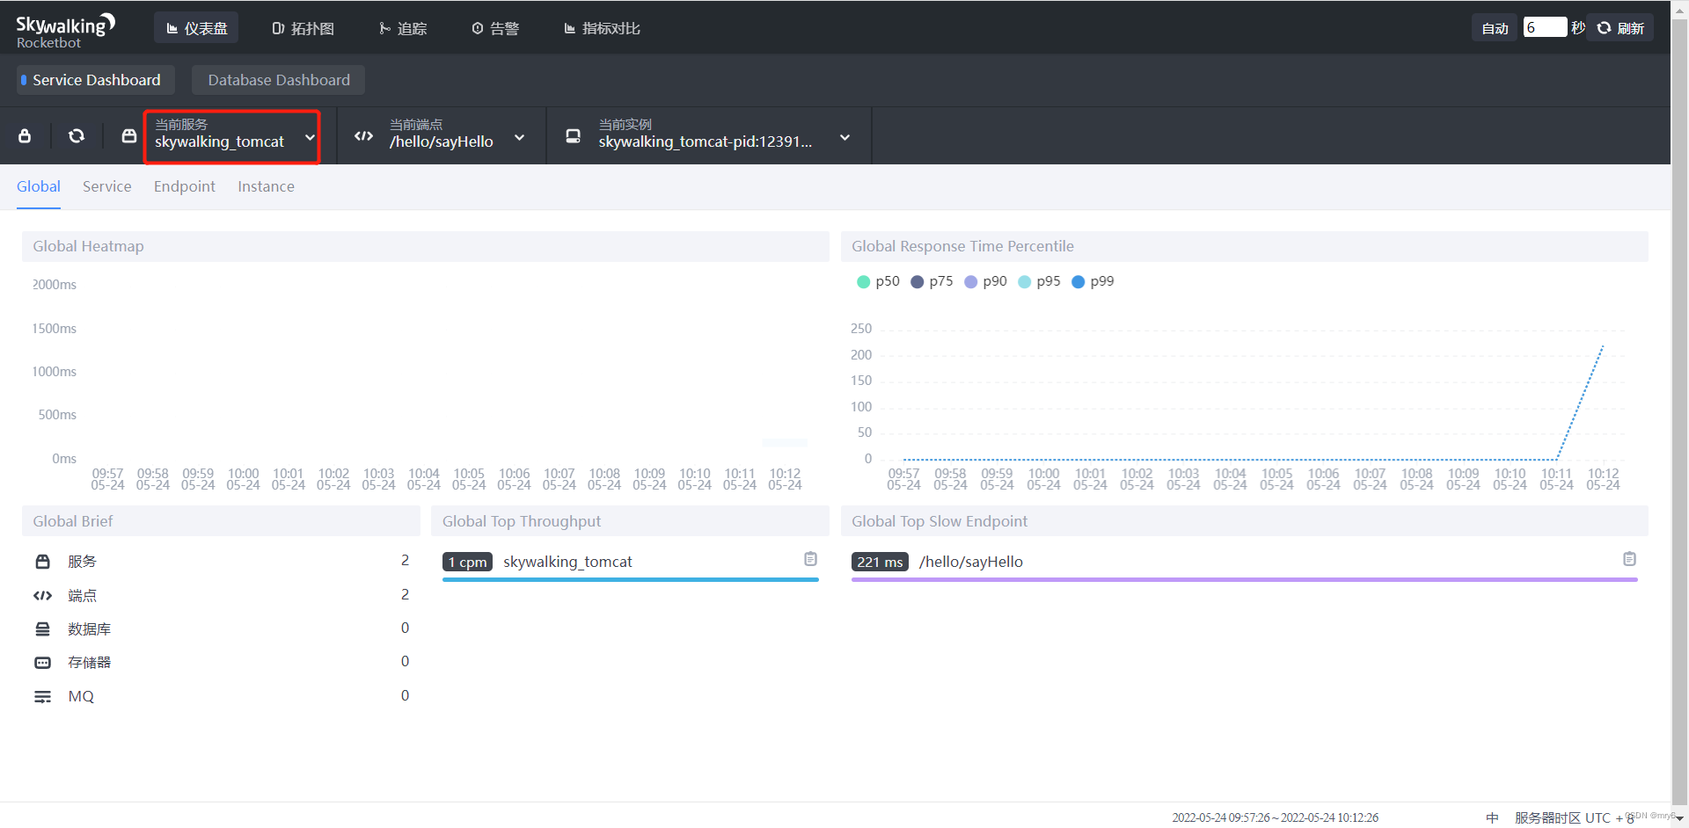
Task: Select the Endpoint tab
Action: point(185,186)
